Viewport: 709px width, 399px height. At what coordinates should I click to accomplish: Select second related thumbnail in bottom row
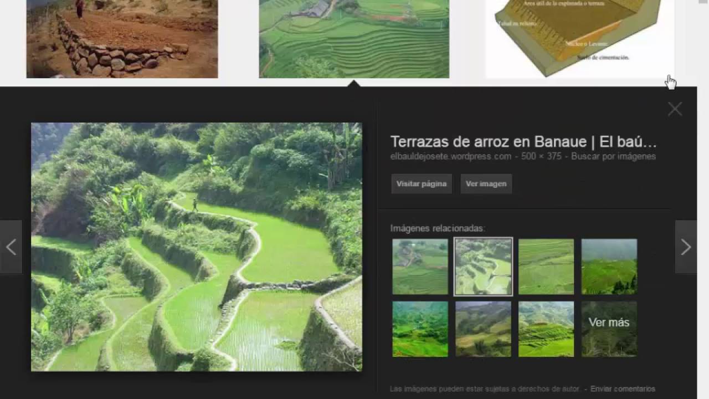(483, 329)
